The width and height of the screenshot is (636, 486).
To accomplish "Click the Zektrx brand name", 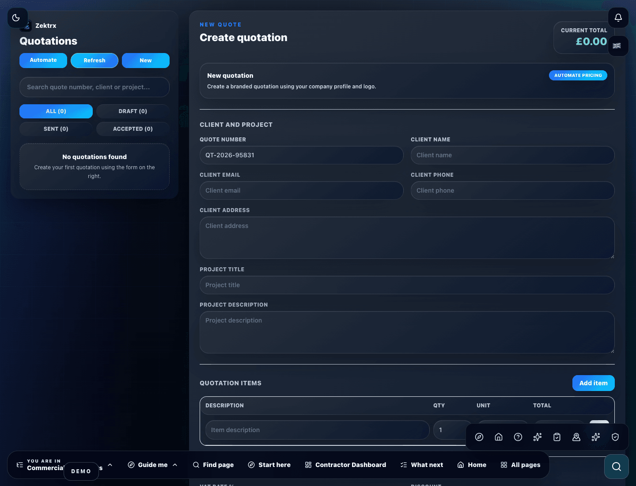I will coord(46,26).
